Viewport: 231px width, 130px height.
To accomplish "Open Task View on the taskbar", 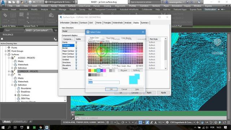I will tap(15, 127).
